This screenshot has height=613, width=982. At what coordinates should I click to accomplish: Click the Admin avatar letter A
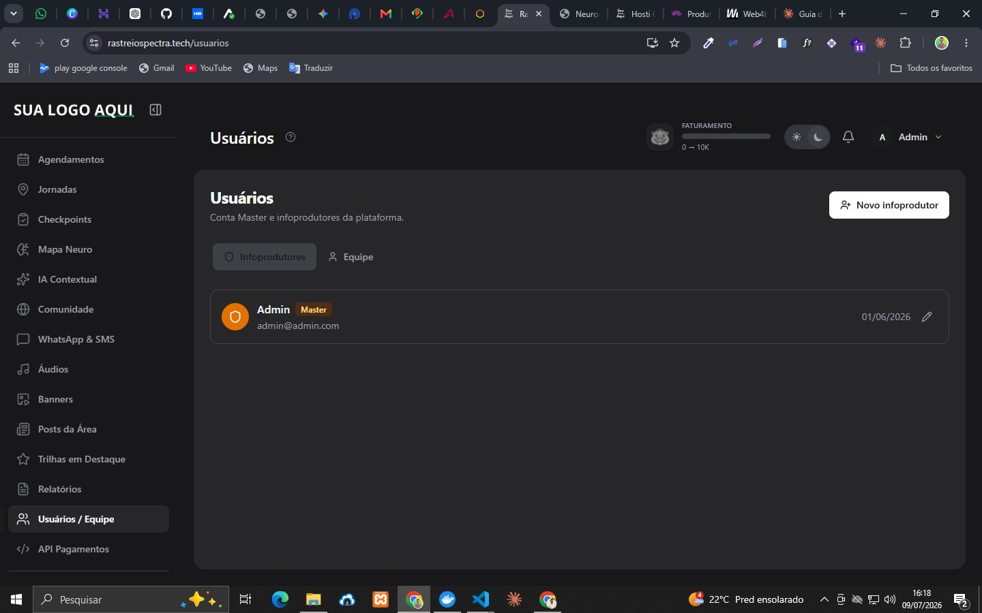(x=882, y=137)
